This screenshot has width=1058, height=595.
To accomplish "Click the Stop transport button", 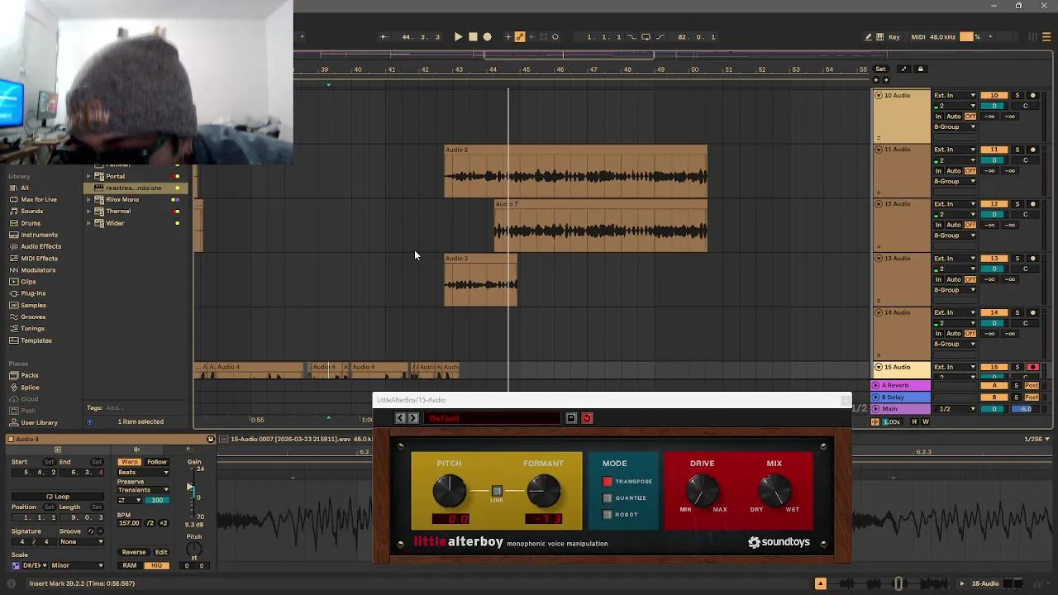I will [x=473, y=36].
